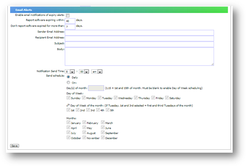Toggle the Thursday checkbox
Viewport: 246px width, 166px height.
(136, 98)
